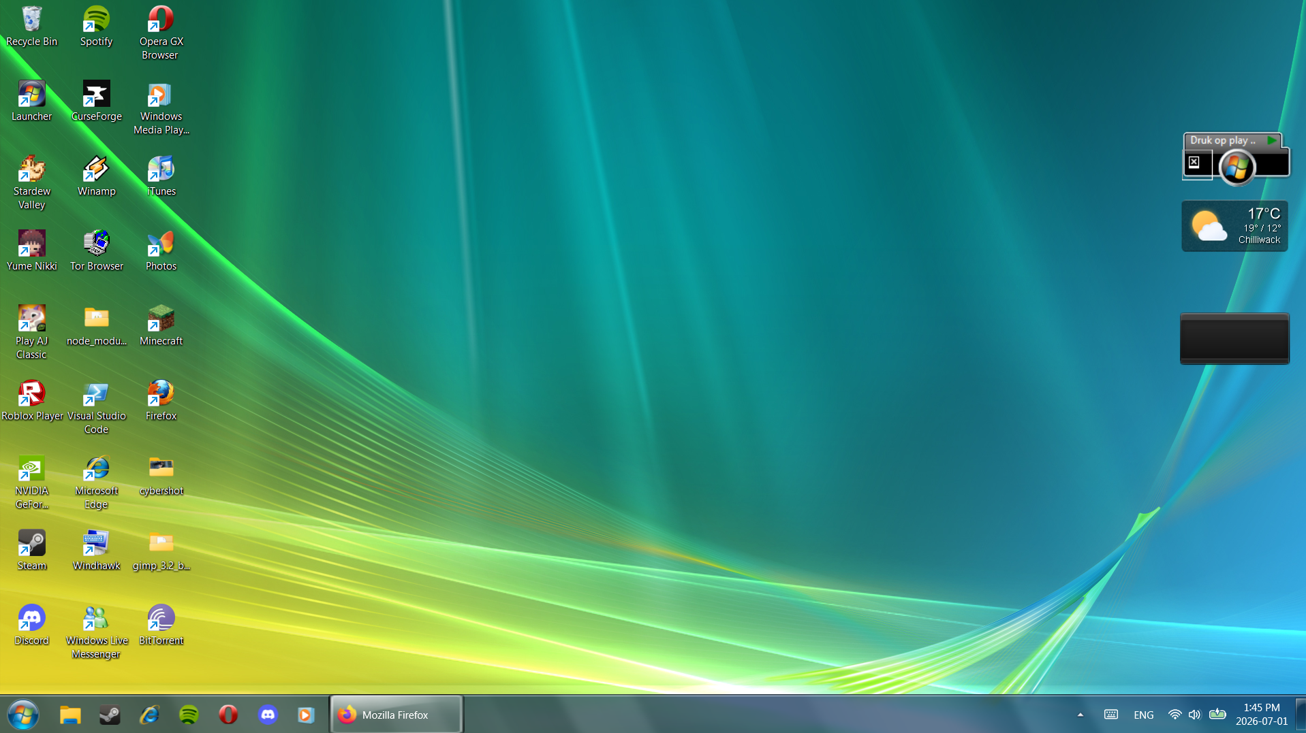Image resolution: width=1306 pixels, height=733 pixels.
Task: Select the Yume Nikki desktop icon
Action: coord(31,252)
